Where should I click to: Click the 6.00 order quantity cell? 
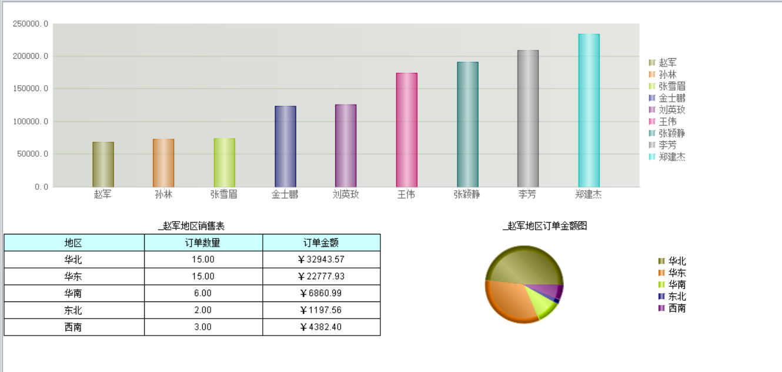(203, 293)
